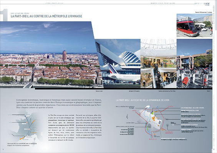Viewport: 217px width, 153px height.
Task: Click the France map with European rail axes
Action: point(25,127)
